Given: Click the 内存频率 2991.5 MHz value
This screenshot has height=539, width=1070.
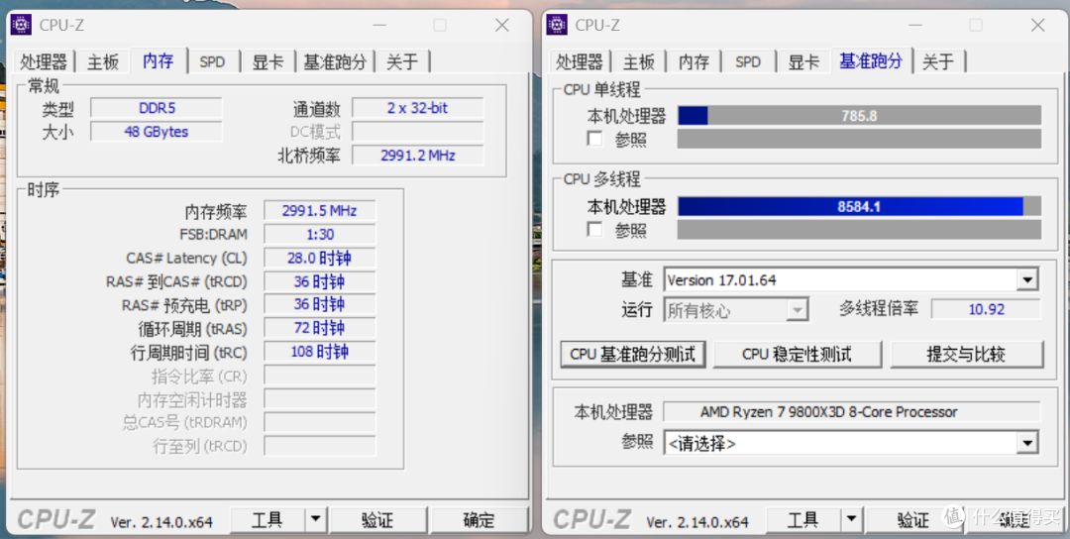Looking at the screenshot, I should click(319, 211).
